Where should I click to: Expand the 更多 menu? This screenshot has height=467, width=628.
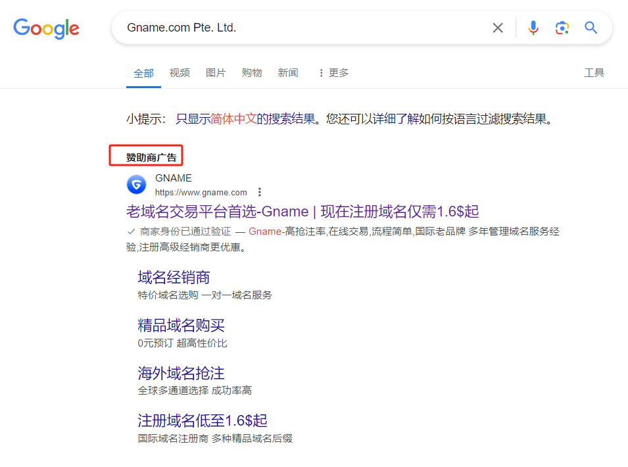coord(333,72)
